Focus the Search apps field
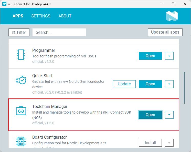The image size is (191, 152). [x=59, y=32]
